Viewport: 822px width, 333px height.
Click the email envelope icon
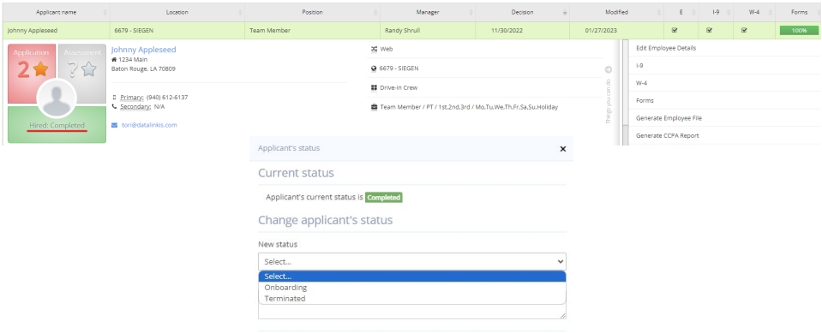point(115,125)
